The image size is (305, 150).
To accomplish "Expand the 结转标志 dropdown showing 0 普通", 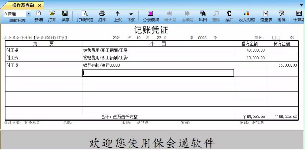I will click(28, 14).
